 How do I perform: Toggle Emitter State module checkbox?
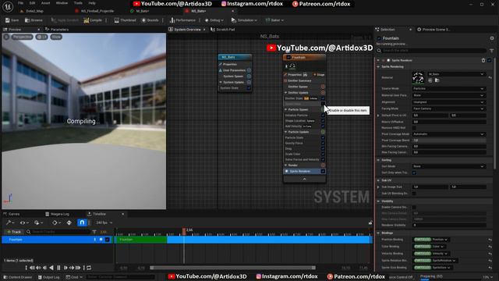pos(323,98)
